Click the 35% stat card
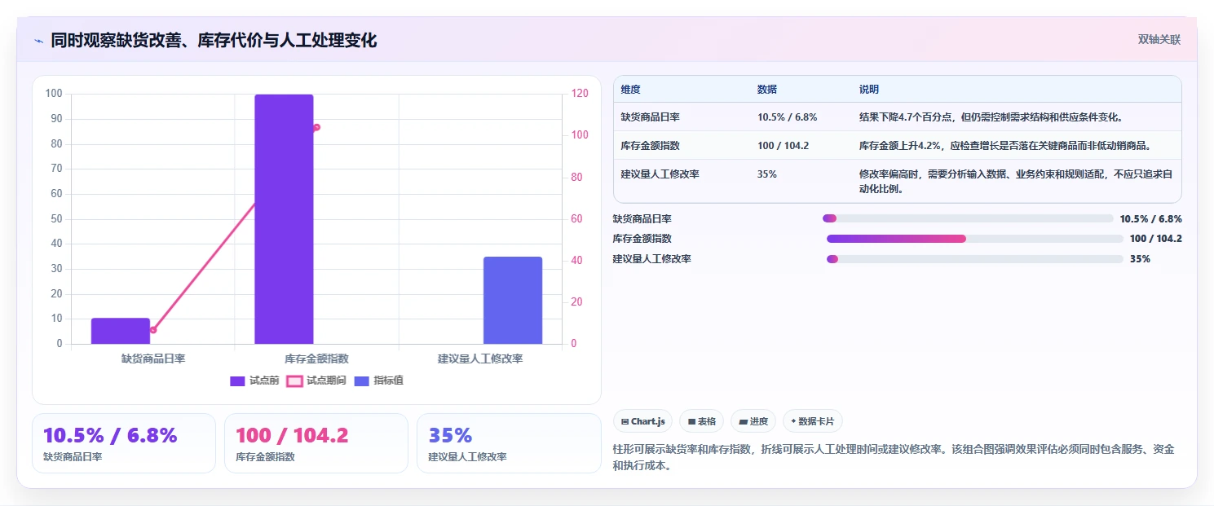 (x=509, y=443)
